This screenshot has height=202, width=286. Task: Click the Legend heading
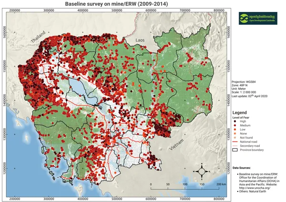(x=240, y=112)
